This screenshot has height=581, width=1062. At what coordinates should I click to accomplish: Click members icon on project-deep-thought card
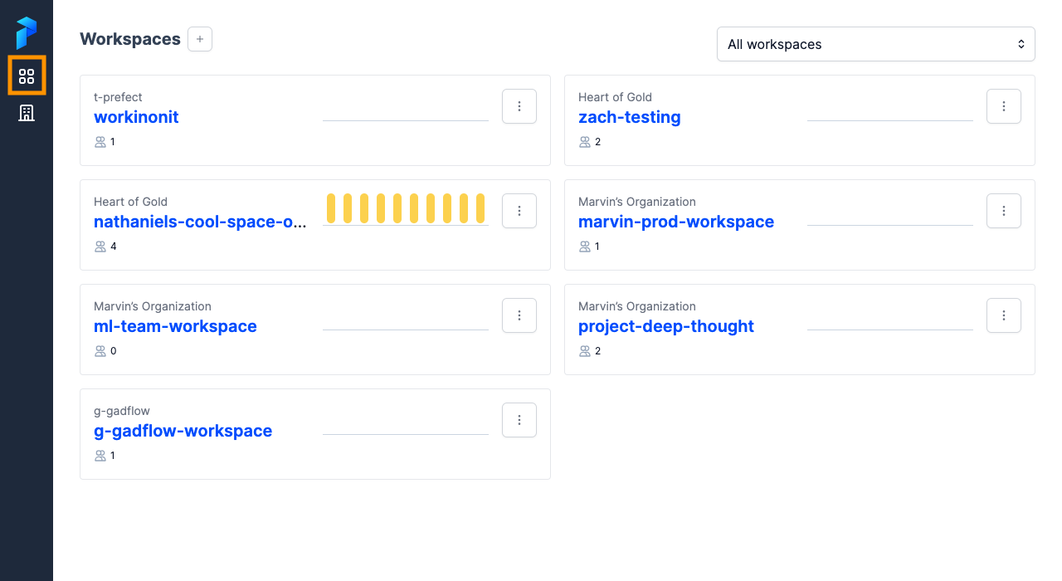click(x=585, y=351)
